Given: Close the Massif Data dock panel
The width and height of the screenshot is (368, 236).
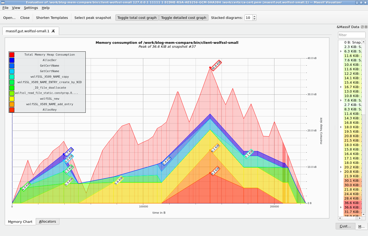Looking at the screenshot, I should tap(366, 27).
